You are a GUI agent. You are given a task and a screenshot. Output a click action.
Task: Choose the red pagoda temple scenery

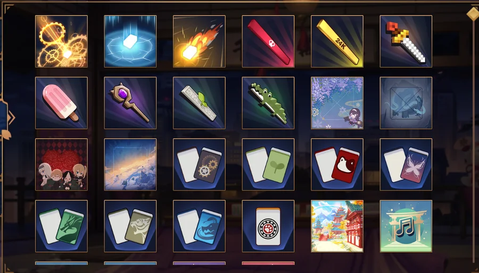(x=337, y=226)
